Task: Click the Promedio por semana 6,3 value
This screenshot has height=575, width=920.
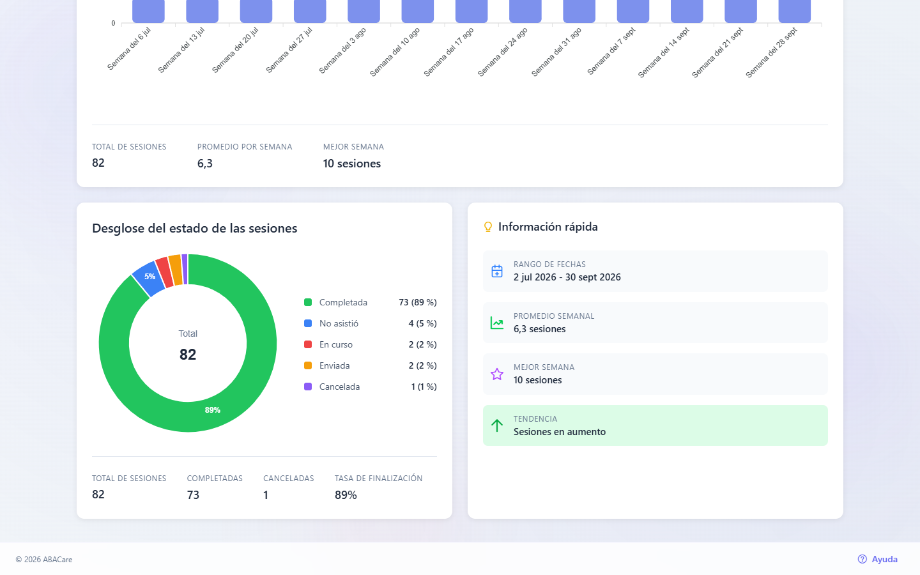Action: click(205, 164)
